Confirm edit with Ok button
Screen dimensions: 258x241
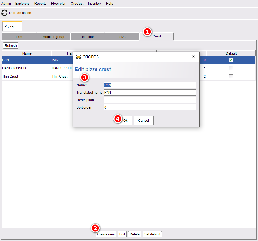[x=125, y=121]
